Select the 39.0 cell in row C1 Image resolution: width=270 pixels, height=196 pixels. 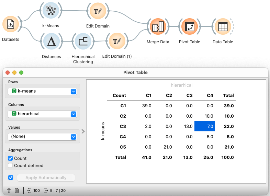pos(147,106)
